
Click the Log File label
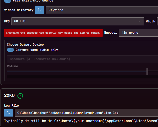tap(11, 106)
